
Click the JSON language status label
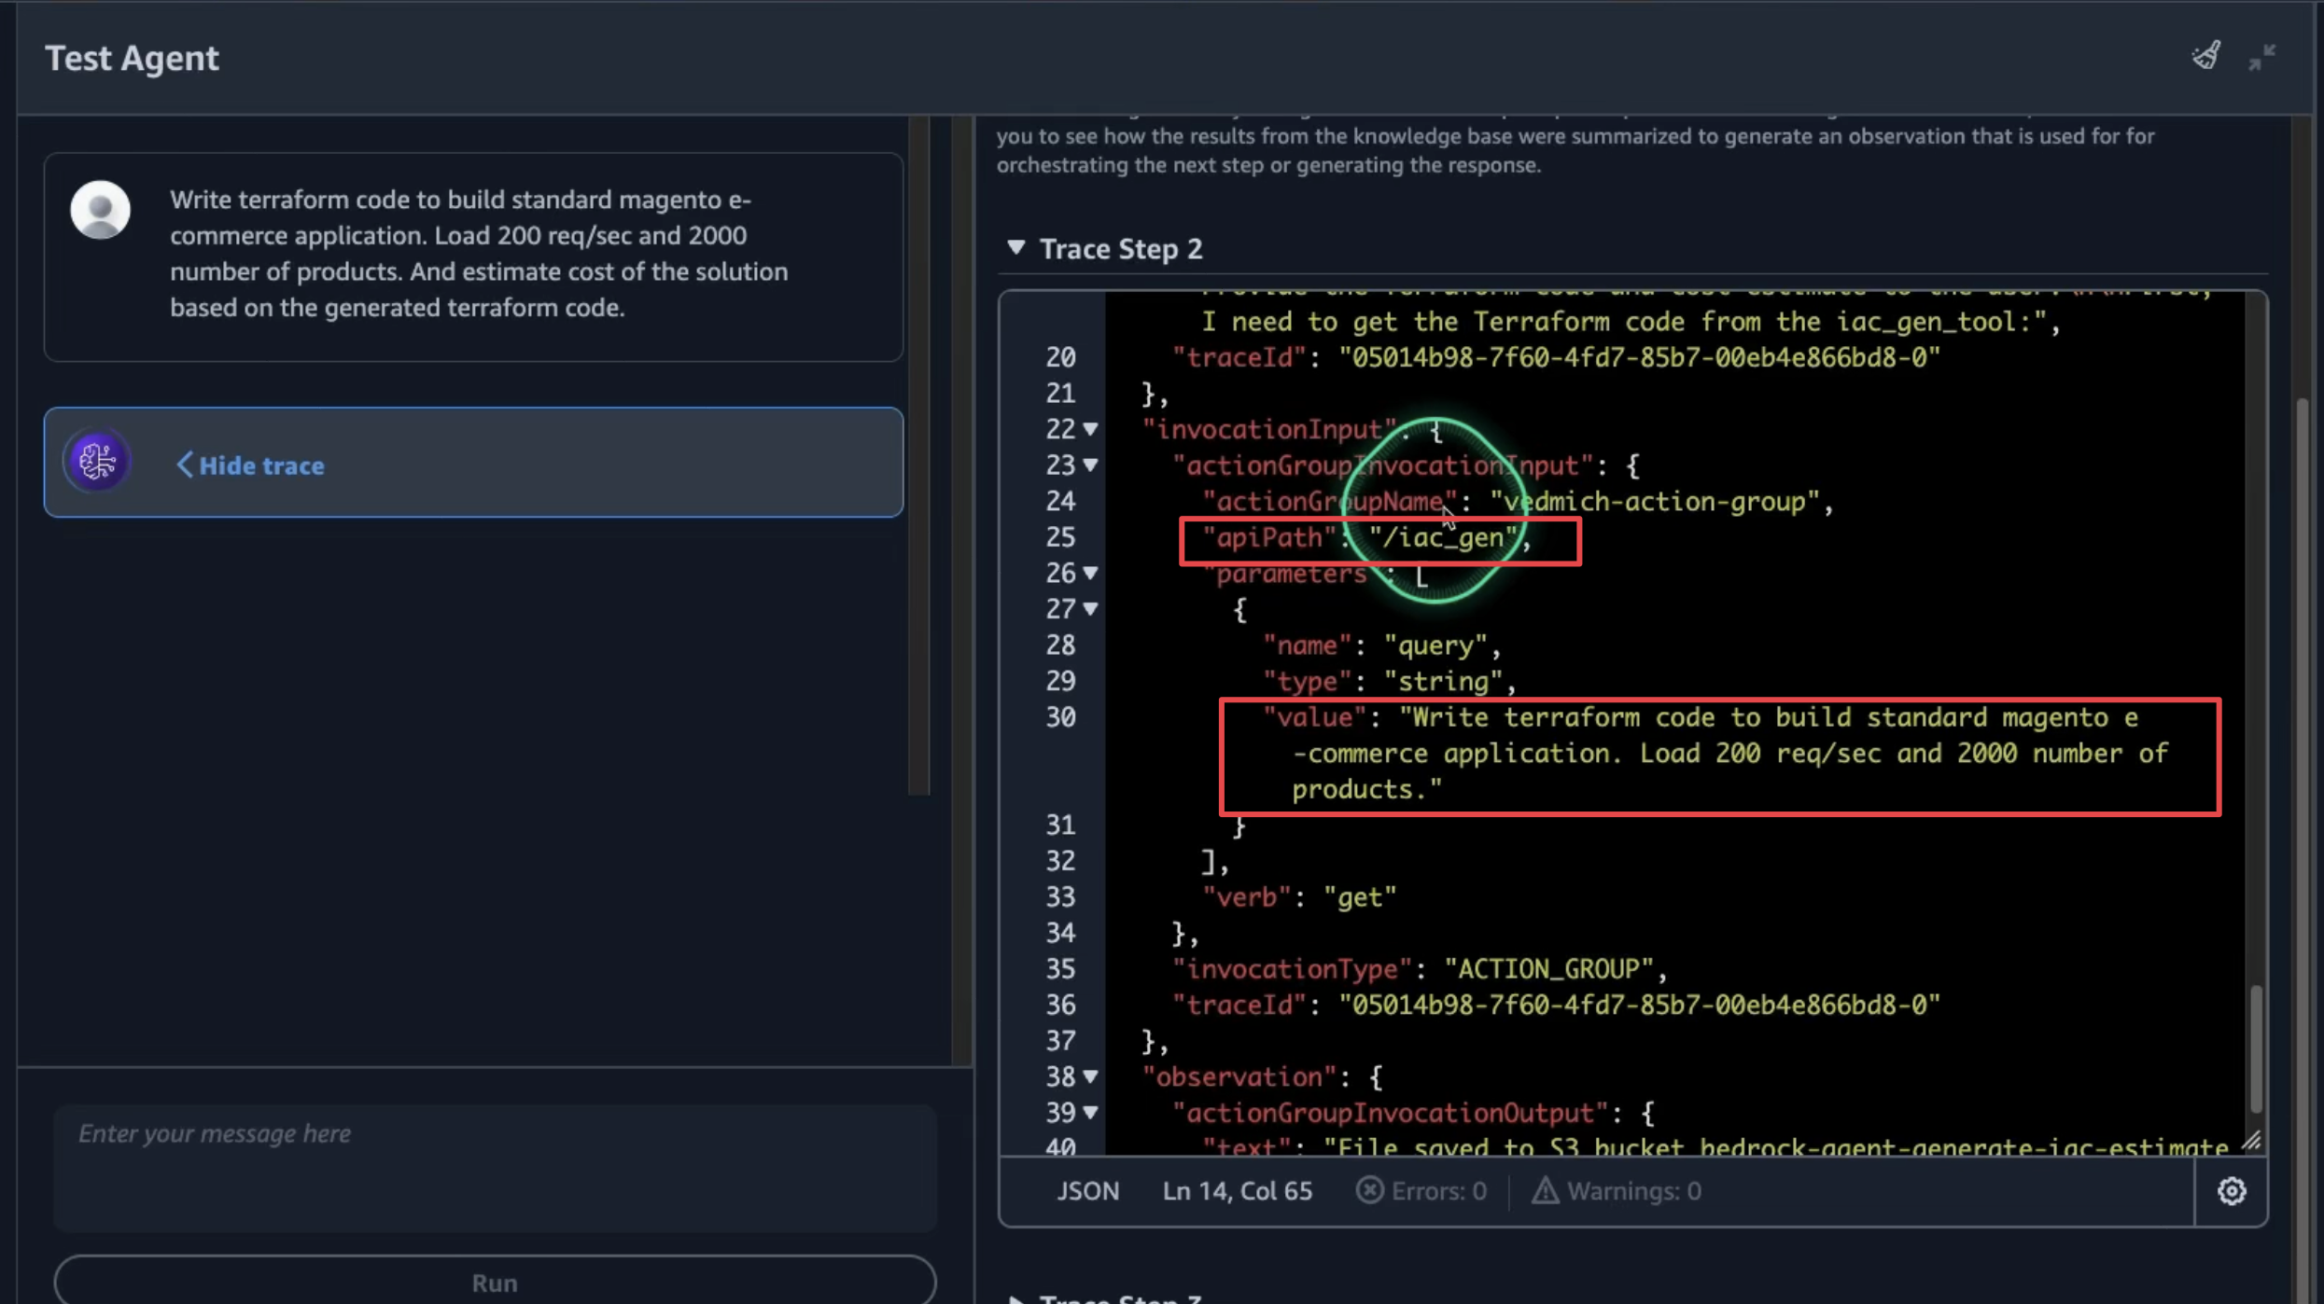coord(1087,1191)
